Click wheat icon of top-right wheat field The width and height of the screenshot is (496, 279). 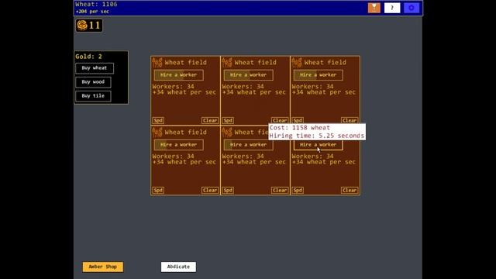click(x=297, y=63)
